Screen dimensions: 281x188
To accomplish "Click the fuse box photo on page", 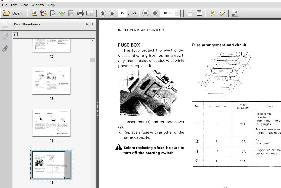I will pos(149,93).
